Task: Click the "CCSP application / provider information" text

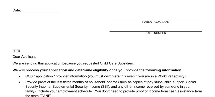Action: (x=56, y=76)
